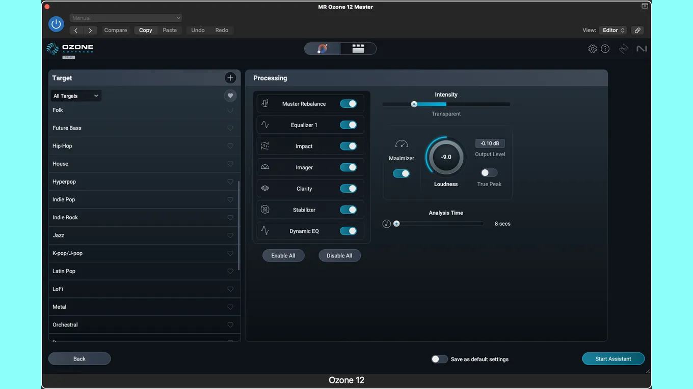Show favorite targets with heart filter
Image resolution: width=693 pixels, height=389 pixels.
(x=230, y=96)
